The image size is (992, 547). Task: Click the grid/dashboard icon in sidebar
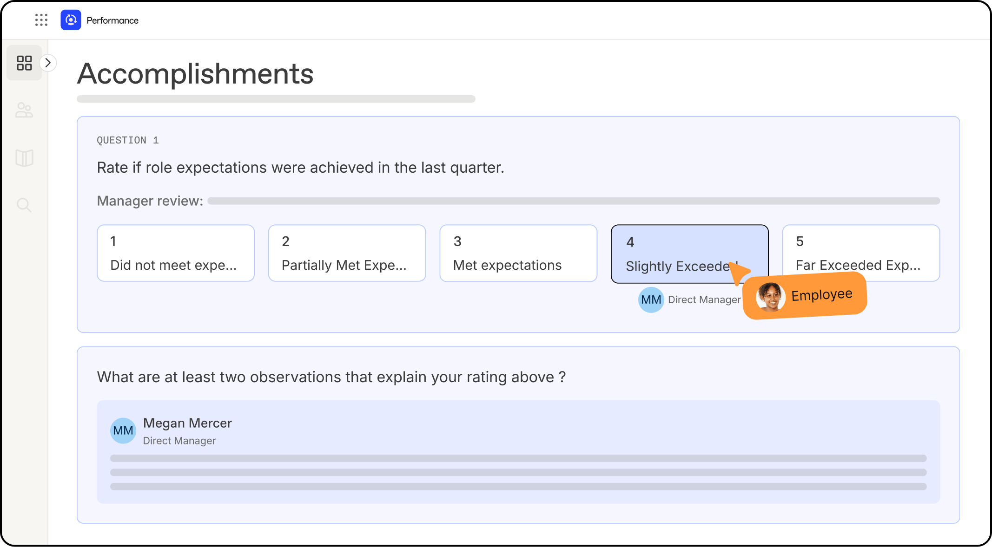point(24,63)
